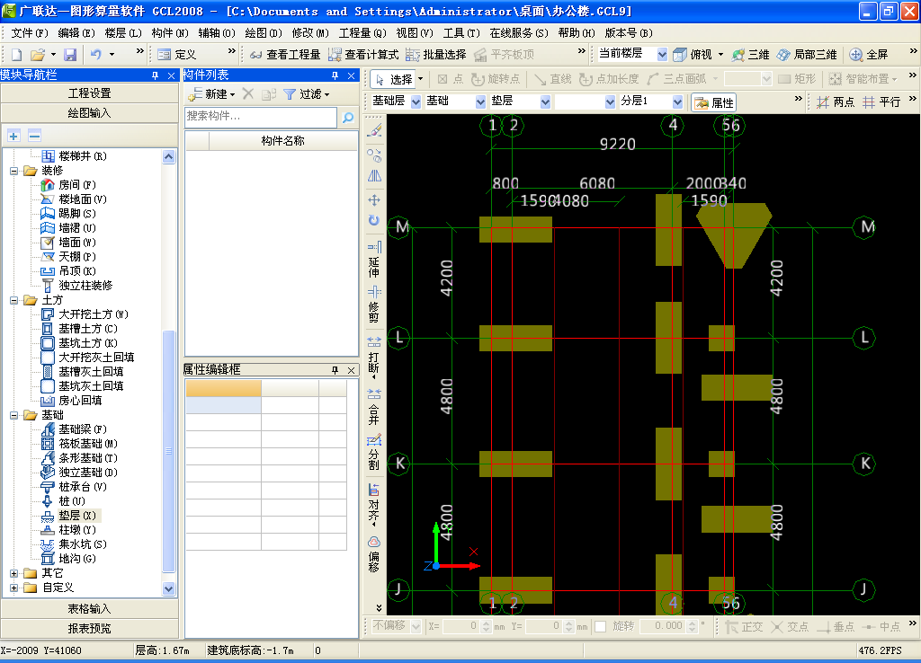921x663 pixels.
Task: Collapse the 装修 tree folder
Action: click(14, 172)
